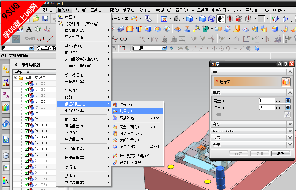Click the Offset 2 value field
296x190 pixels.
[x=267, y=107]
